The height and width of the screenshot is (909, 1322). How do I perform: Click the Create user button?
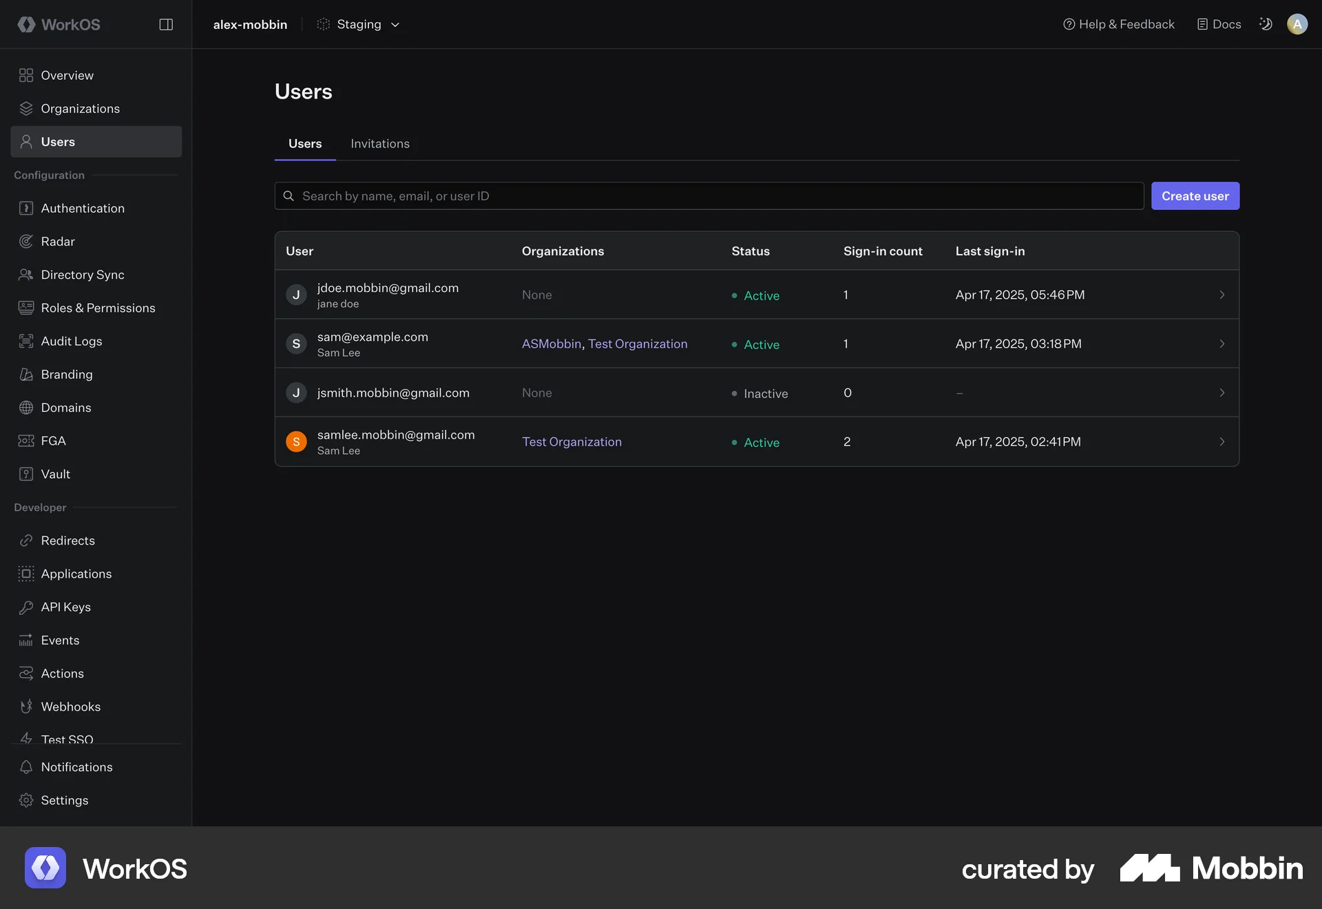click(1194, 196)
